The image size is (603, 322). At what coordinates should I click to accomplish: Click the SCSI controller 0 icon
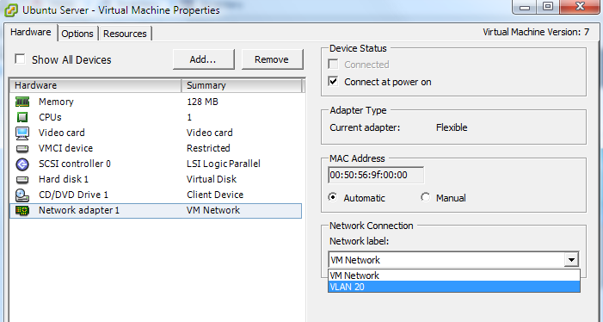22,164
